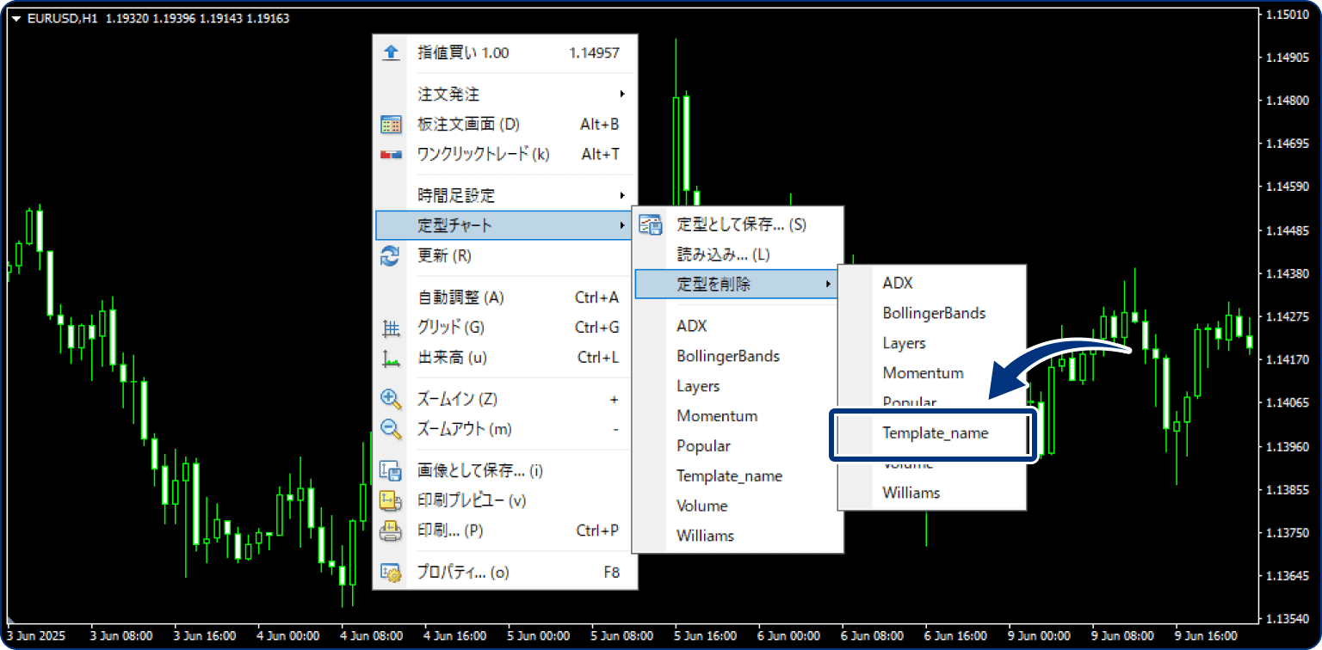Click the zoom in magnifier icon
This screenshot has height=650, width=1322.
coord(391,399)
